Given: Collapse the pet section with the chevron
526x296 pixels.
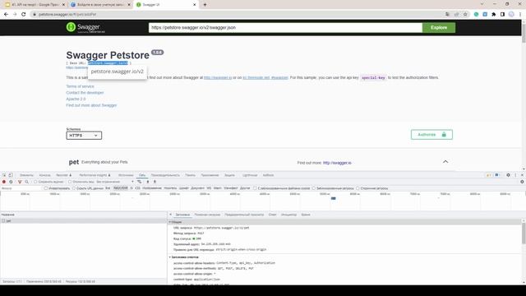Looking at the screenshot, I should click(445, 162).
